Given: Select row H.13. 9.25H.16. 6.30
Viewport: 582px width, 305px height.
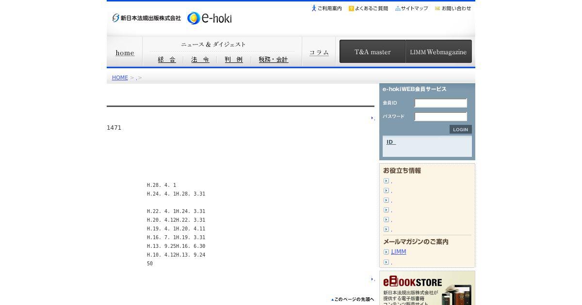Looking at the screenshot, I should pos(176,246).
